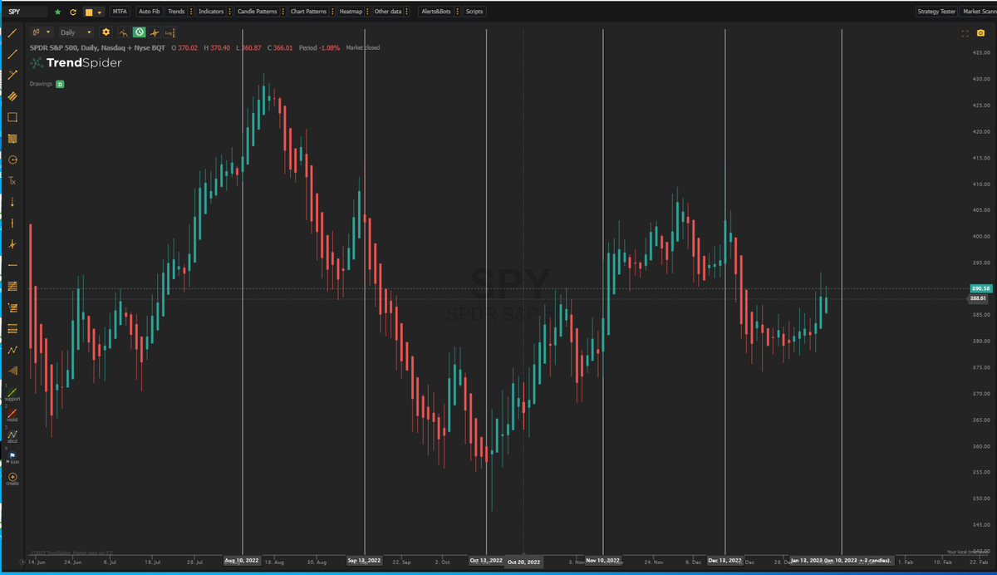Select the rectangle drawing tool
Image resolution: width=997 pixels, height=575 pixels.
tap(12, 117)
